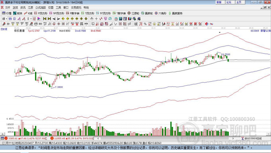This screenshot has height=153, width=271.
Task: Click the 论坛 button
Action: coord(231,2)
